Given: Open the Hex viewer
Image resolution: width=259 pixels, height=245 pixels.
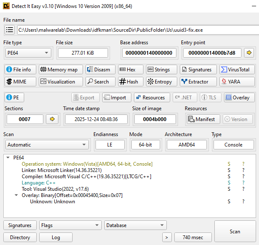Looking at the screenshot, I should [131, 70].
